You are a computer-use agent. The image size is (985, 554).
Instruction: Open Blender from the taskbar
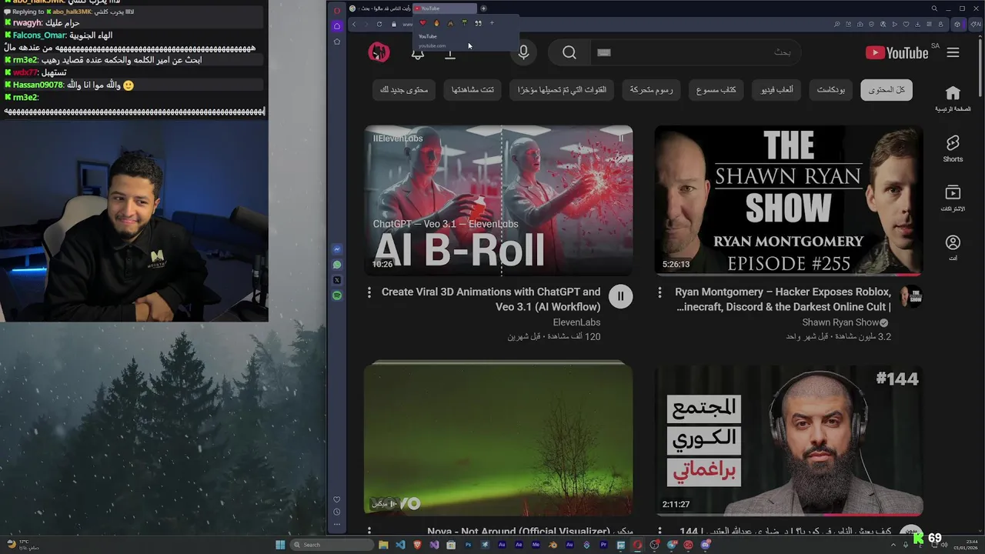[x=553, y=545]
